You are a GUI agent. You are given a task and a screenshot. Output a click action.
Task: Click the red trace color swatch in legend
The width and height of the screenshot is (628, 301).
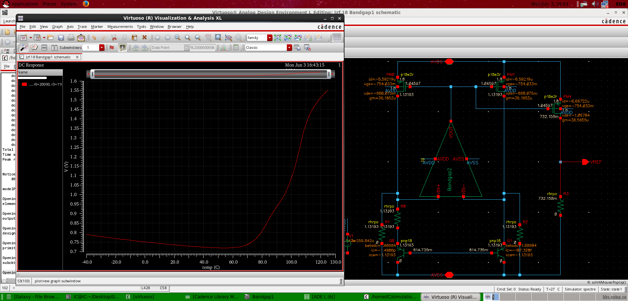(x=24, y=84)
